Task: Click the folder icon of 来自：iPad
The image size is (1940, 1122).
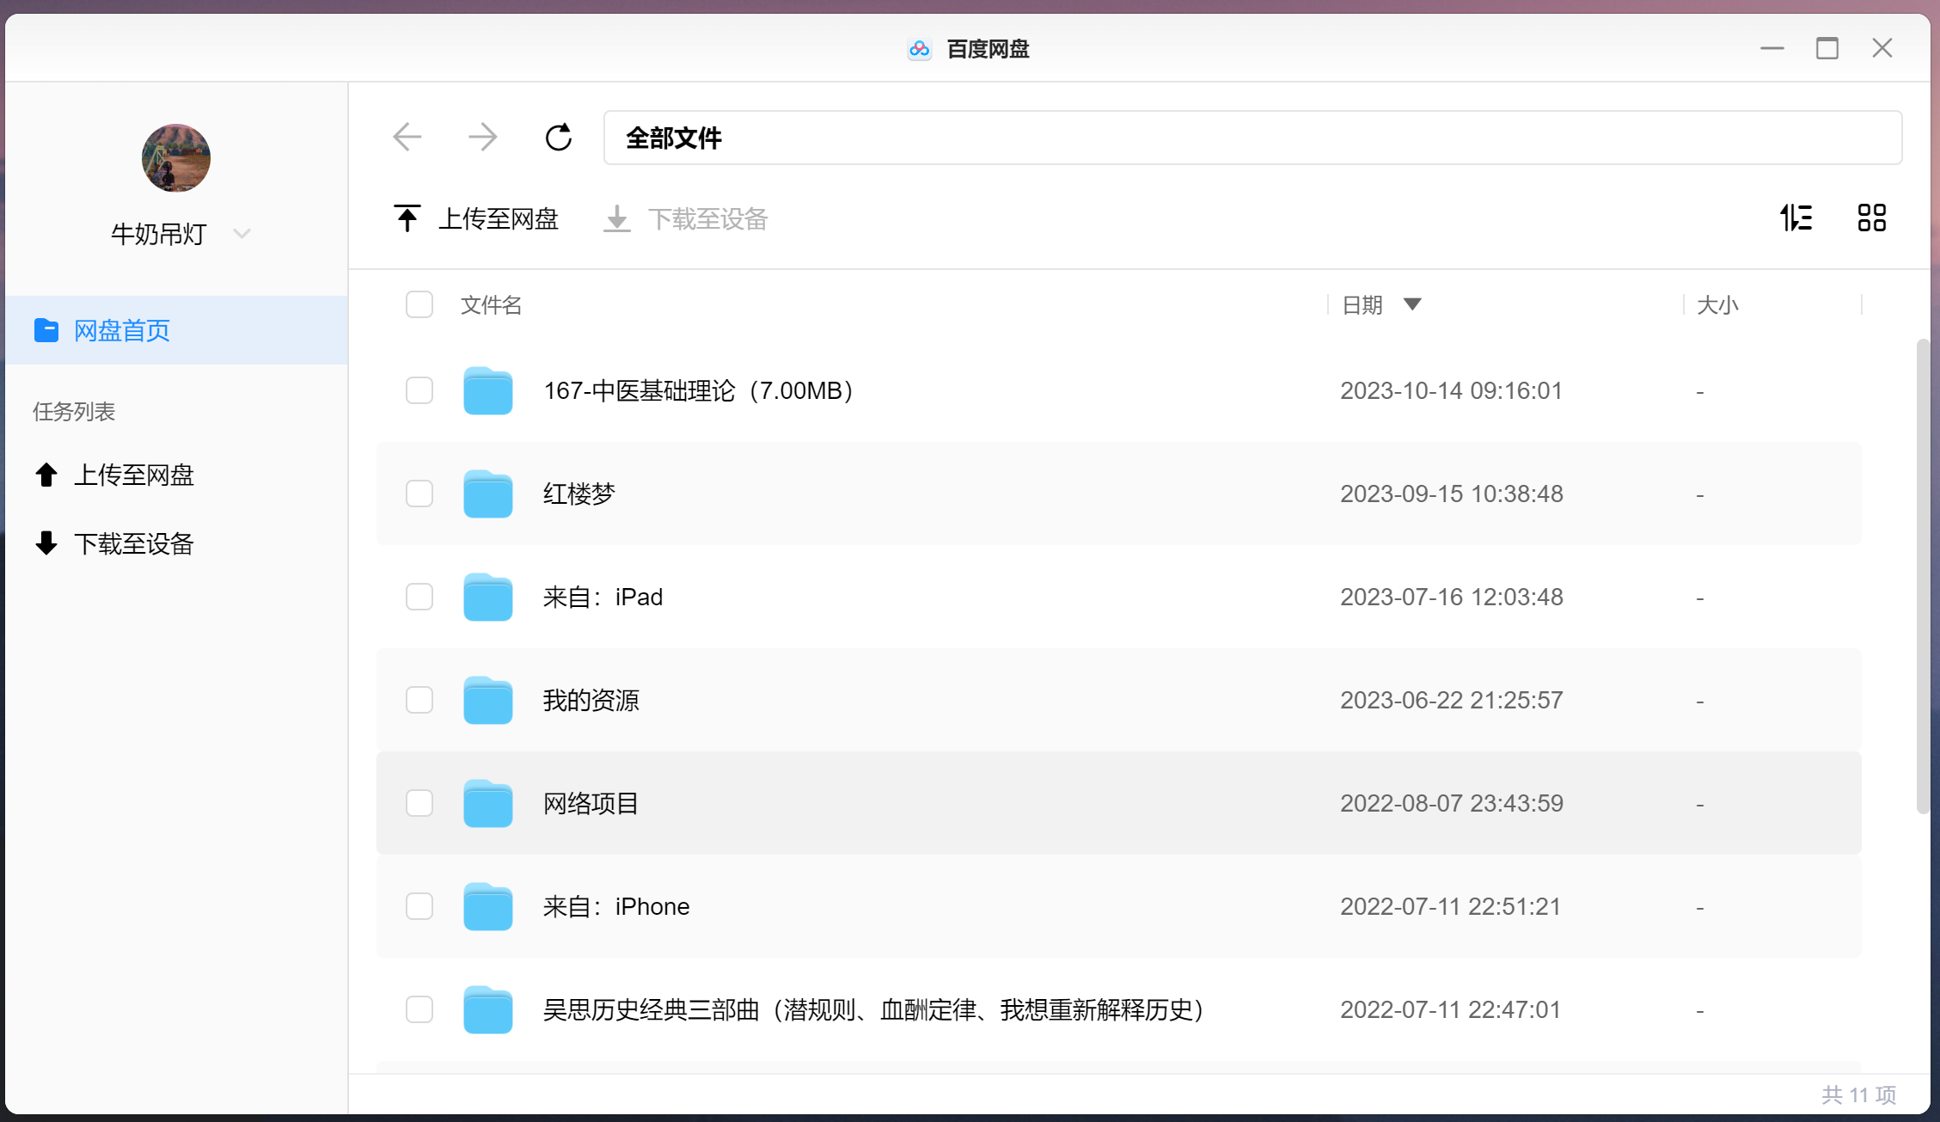Action: tap(488, 597)
